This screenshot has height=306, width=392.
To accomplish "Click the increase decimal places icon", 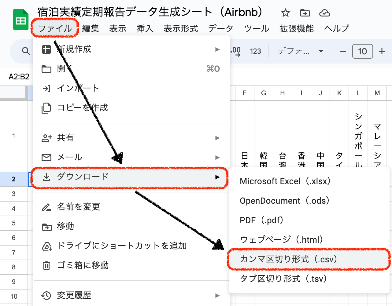I will click(x=236, y=51).
